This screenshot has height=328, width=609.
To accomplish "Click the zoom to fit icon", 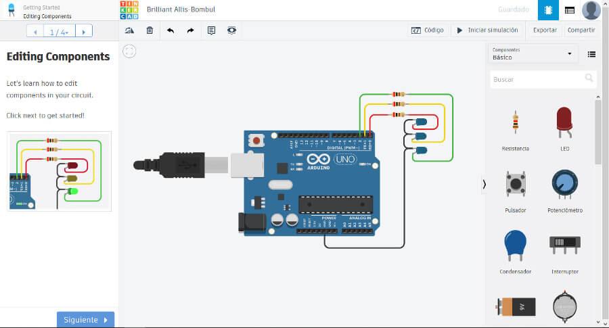I will (129, 51).
